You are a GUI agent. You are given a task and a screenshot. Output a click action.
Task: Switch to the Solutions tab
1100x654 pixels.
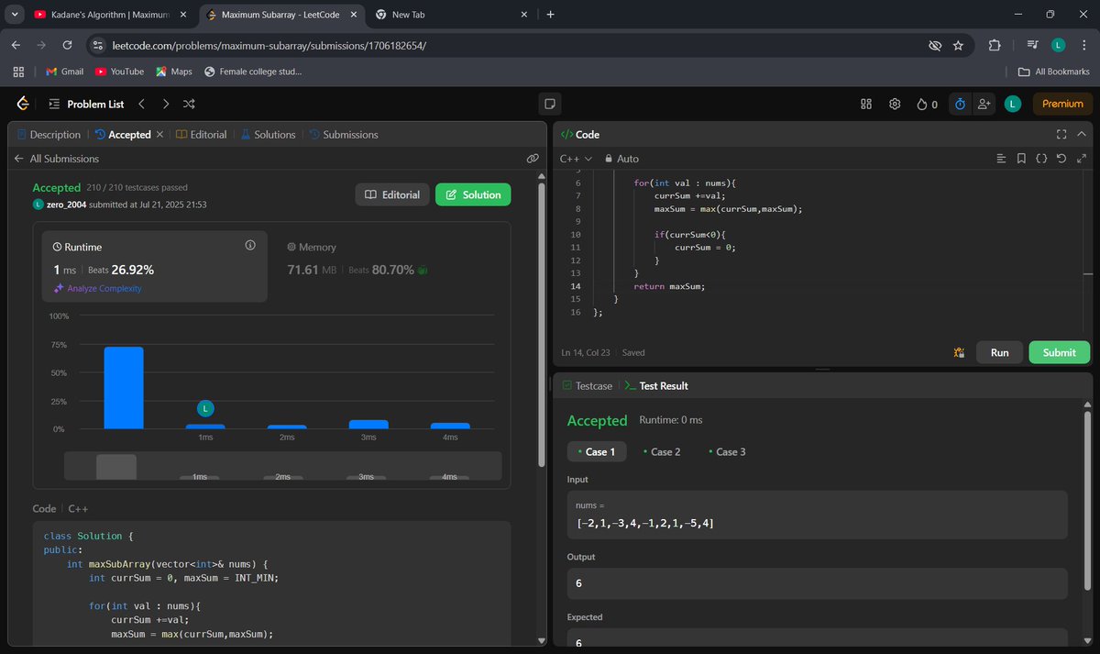click(x=268, y=134)
